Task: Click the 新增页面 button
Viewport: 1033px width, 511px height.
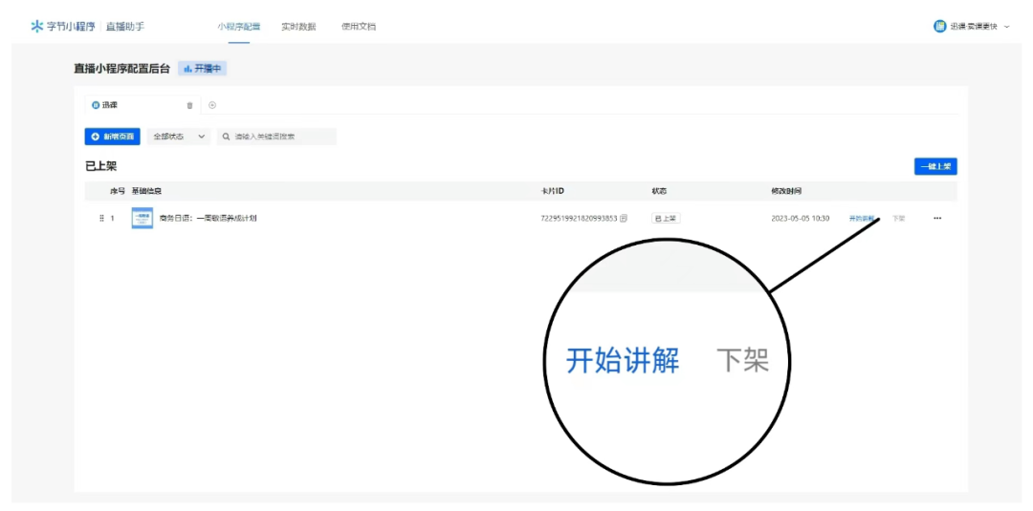Action: click(x=113, y=137)
